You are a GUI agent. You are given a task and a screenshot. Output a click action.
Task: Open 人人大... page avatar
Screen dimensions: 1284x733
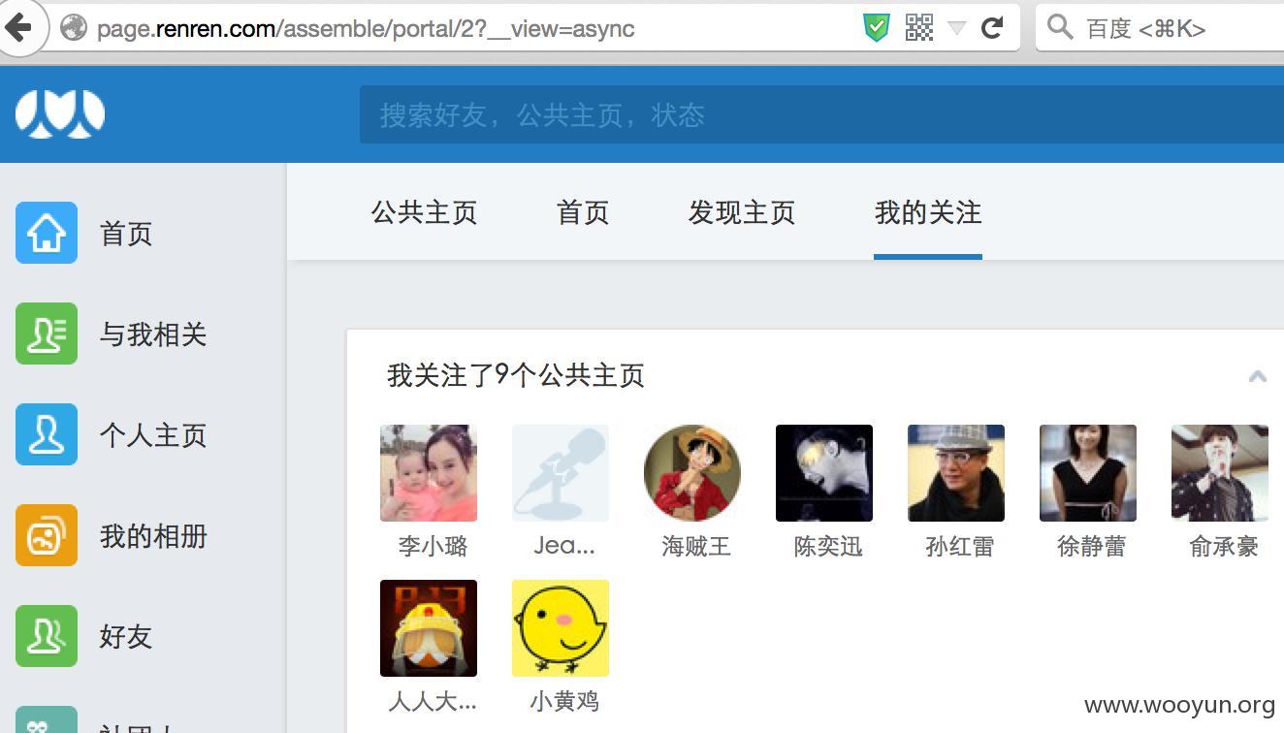click(429, 628)
